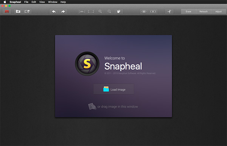Screen dimensions: 227x146
Task: Click the scissors crop tool icon
Action: click(169, 11)
